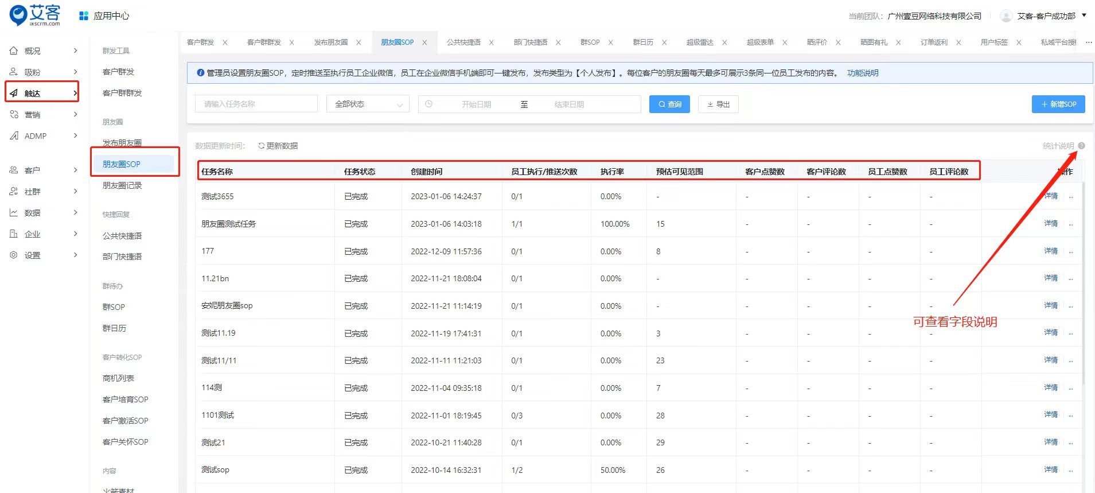Screen dimensions: 1095x493
Task: Click the 新增SOP button
Action: pyautogui.click(x=1058, y=104)
